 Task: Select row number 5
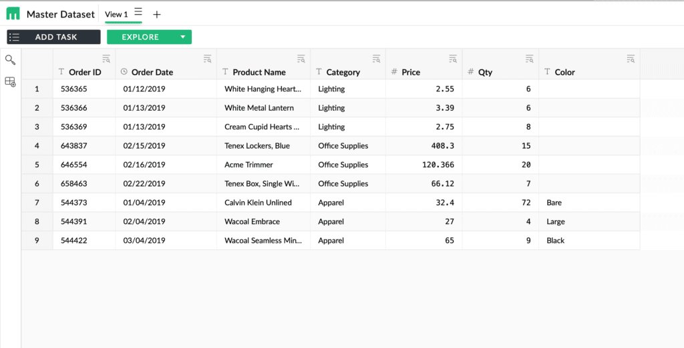pyautogui.click(x=37, y=165)
